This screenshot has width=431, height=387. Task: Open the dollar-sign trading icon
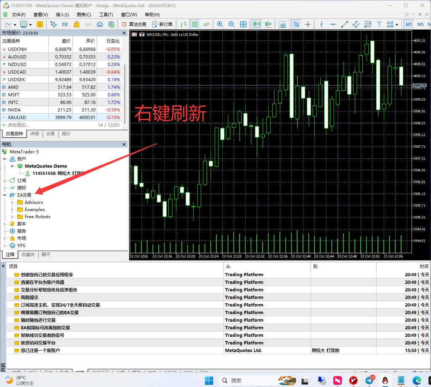[x=40, y=24]
